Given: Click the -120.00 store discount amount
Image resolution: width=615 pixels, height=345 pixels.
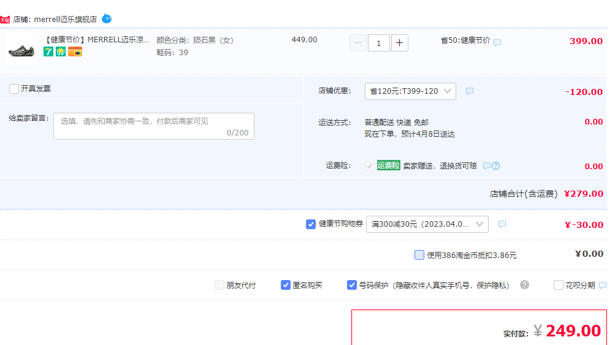Looking at the screenshot, I should (584, 92).
